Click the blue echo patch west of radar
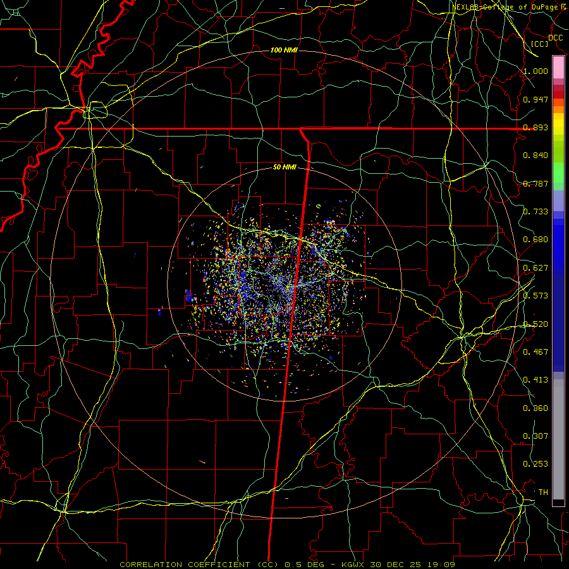569x569 pixels. click(x=188, y=296)
